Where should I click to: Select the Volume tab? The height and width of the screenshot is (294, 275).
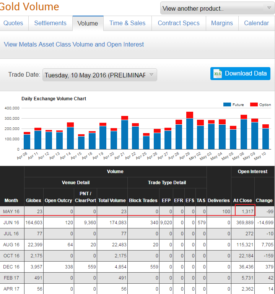coord(88,23)
